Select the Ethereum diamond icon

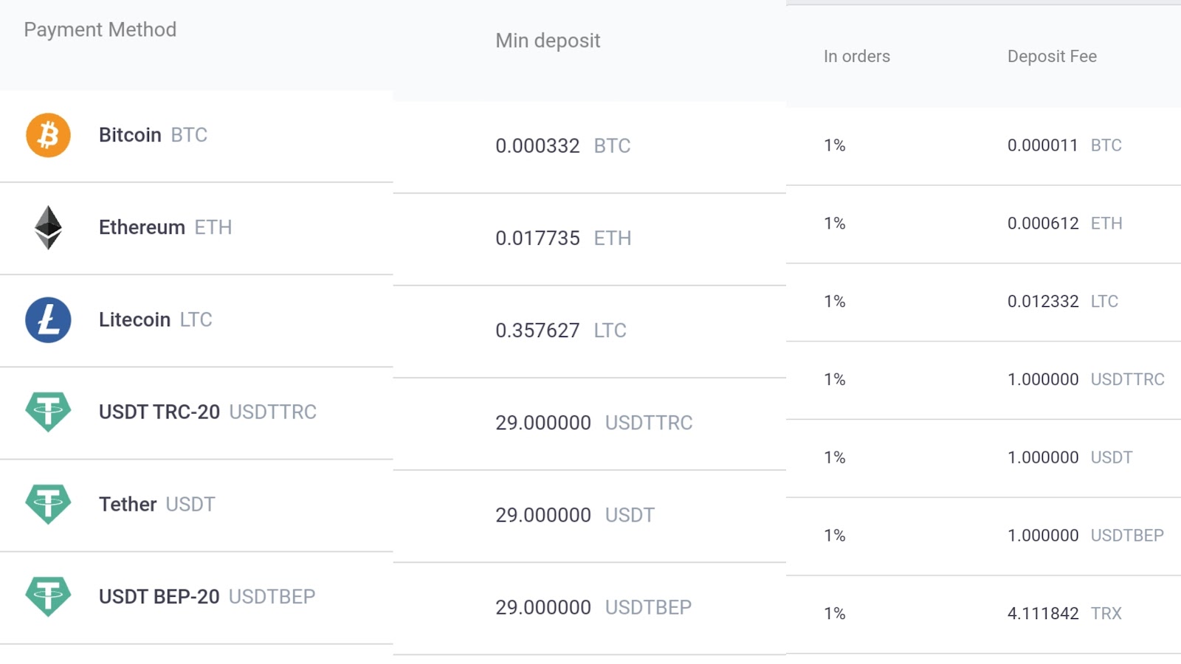(48, 227)
